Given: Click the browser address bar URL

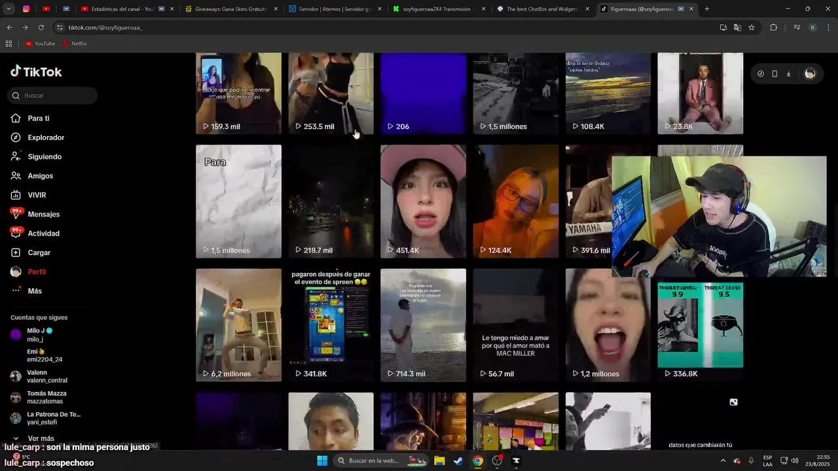Looking at the screenshot, I should click(105, 27).
